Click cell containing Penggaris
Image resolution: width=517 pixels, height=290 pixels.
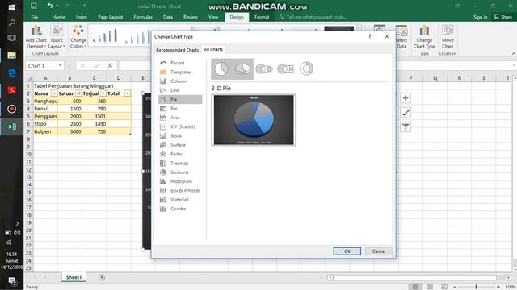click(x=45, y=116)
